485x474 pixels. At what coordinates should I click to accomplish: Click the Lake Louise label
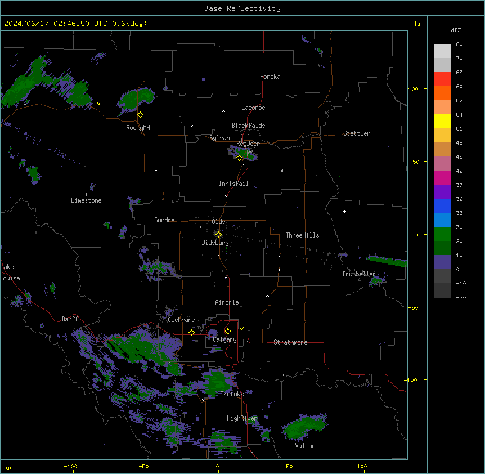10,272
